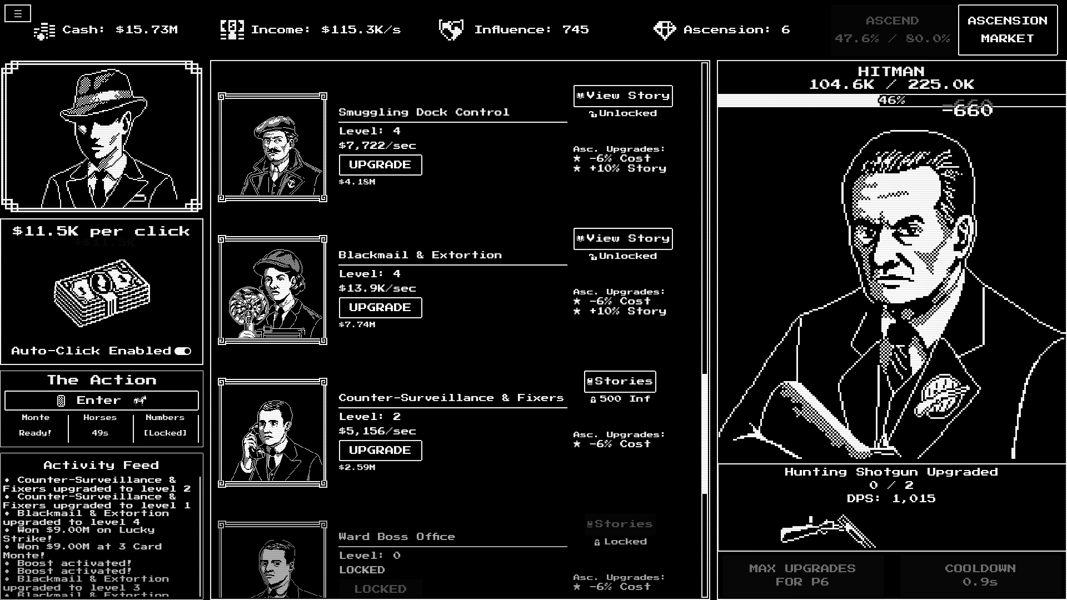Screen dimensions: 1067x600
Task: Select the locked Numbers game tab
Action: [165, 425]
